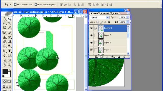Reset to default black and white colors

tap(3, 76)
